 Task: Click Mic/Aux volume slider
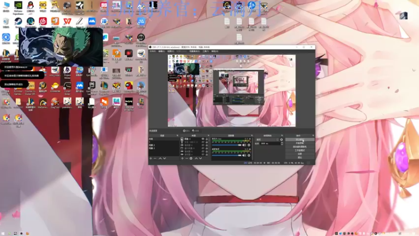227,145
